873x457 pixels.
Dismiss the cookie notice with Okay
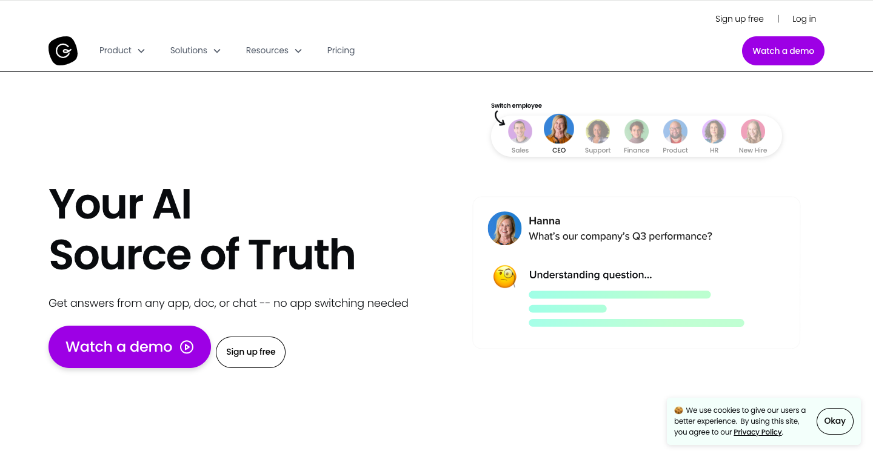coord(835,421)
